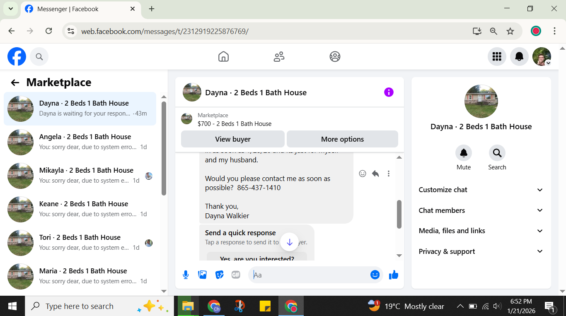
Task: Click chat list scroll down arrow
Action: (164, 291)
